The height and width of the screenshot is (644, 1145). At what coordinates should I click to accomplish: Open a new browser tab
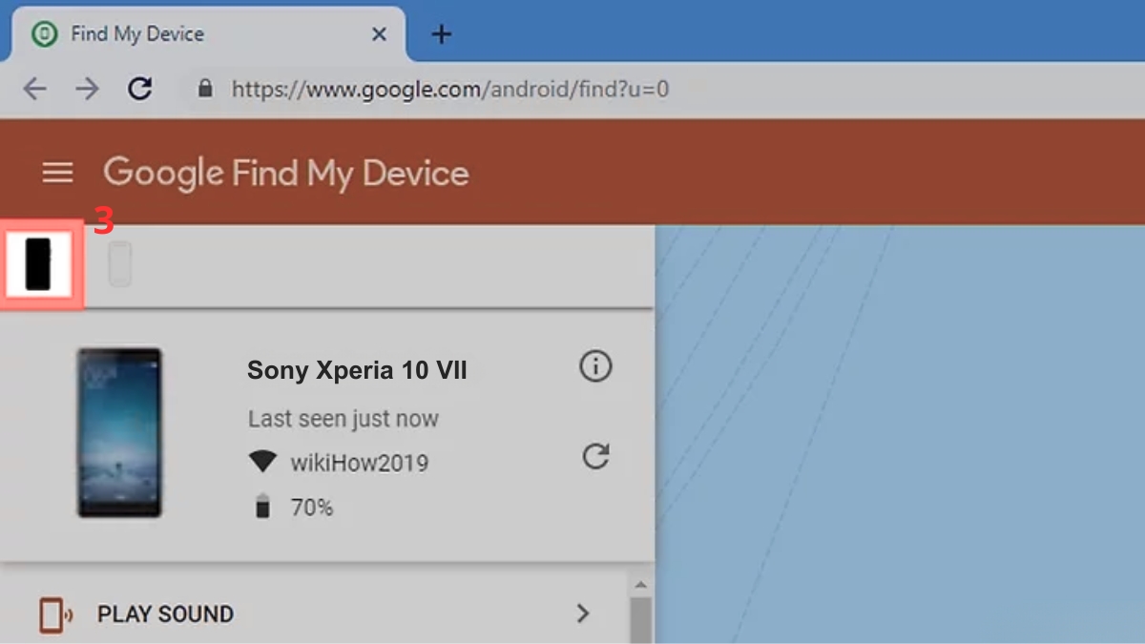click(441, 34)
